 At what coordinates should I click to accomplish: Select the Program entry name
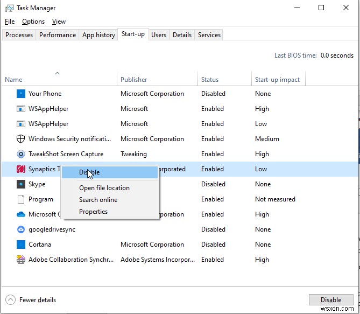pos(41,199)
